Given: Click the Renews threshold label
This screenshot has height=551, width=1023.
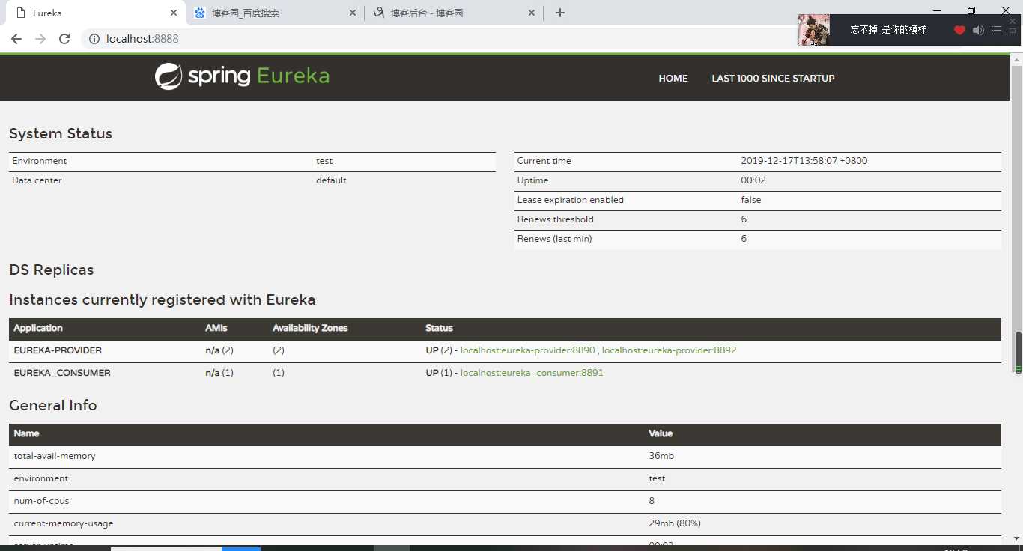Looking at the screenshot, I should point(555,219).
